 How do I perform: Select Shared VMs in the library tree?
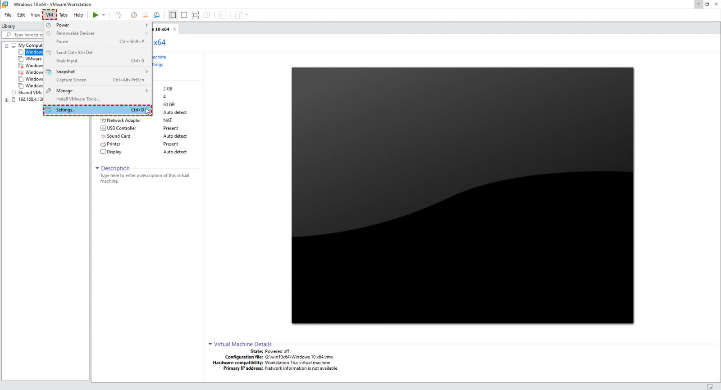30,93
